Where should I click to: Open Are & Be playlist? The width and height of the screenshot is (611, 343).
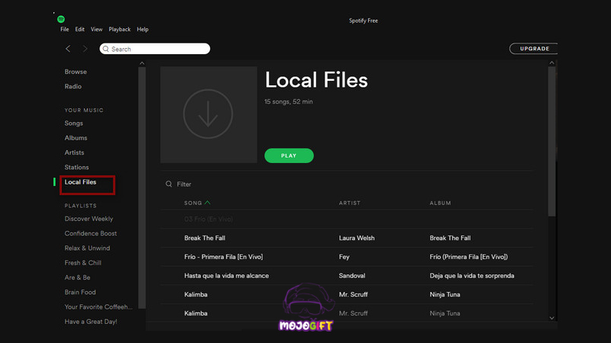(x=78, y=277)
